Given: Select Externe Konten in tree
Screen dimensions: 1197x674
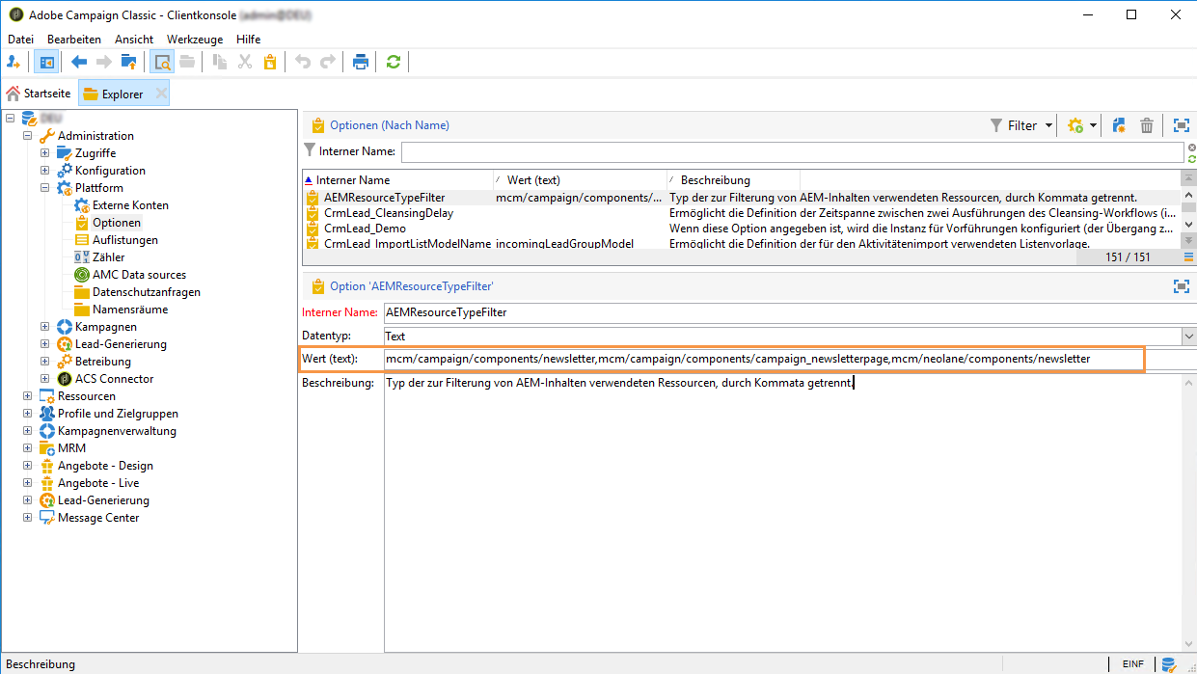Looking at the screenshot, I should tap(130, 205).
